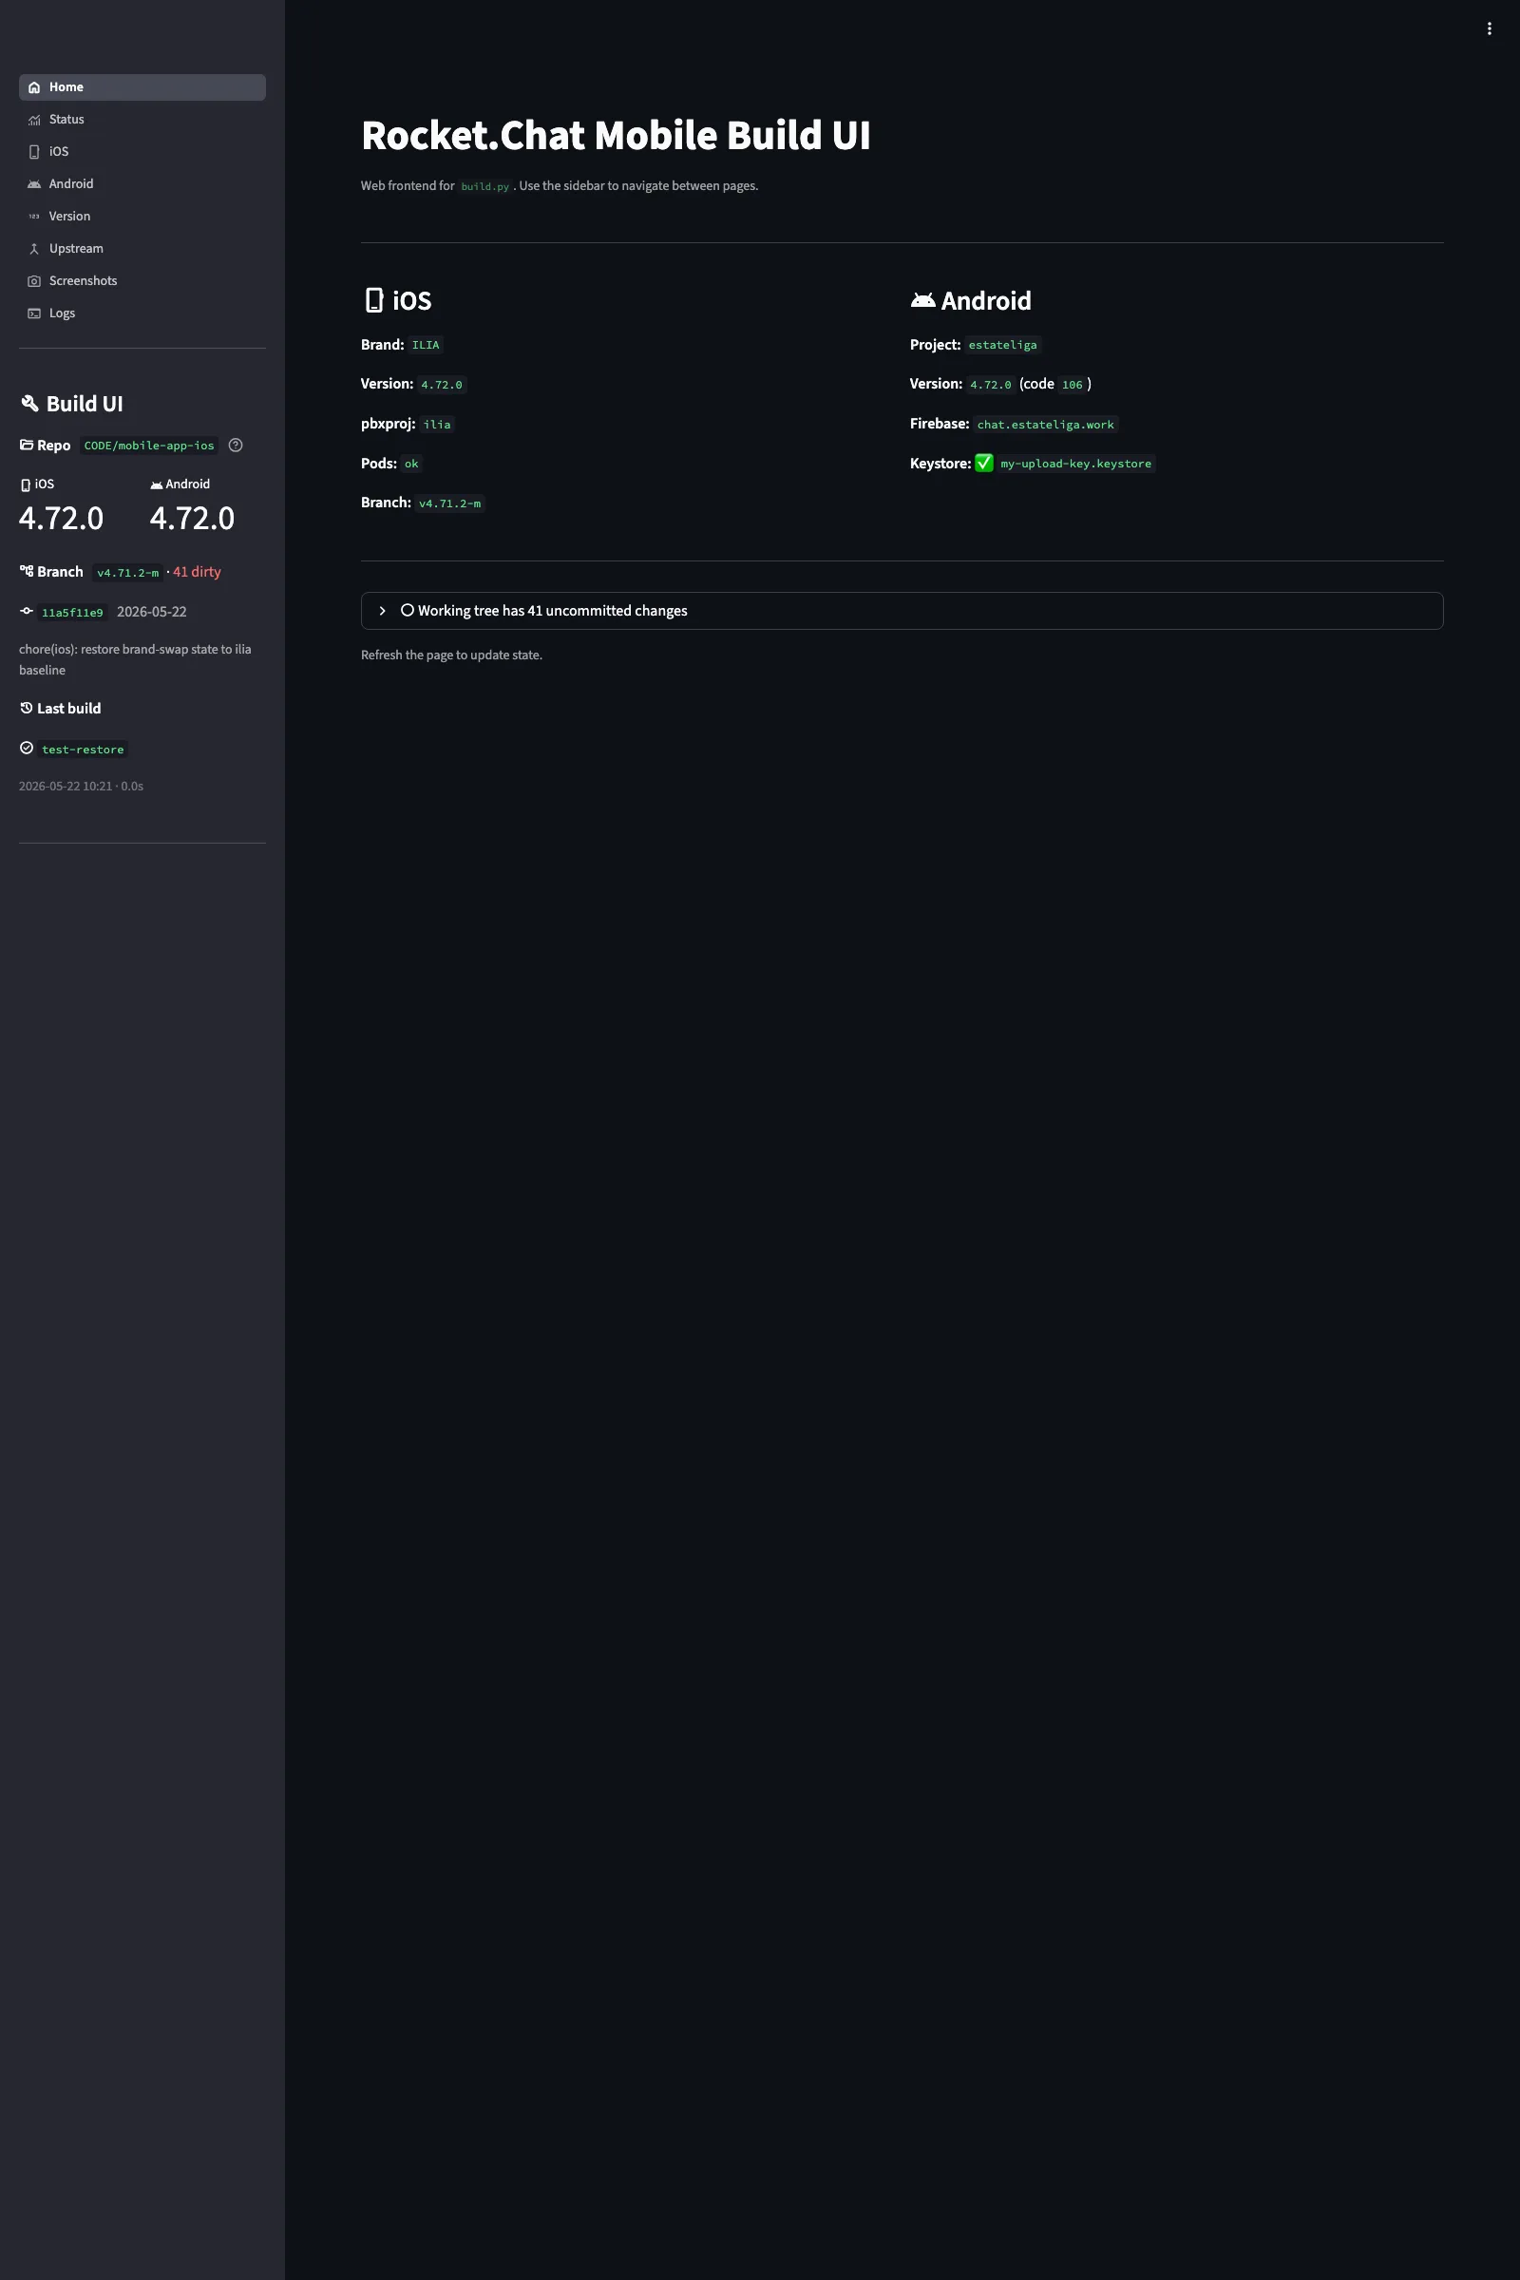1520x2280 pixels.
Task: Click the my-upload-key.keystore value
Action: point(1076,465)
